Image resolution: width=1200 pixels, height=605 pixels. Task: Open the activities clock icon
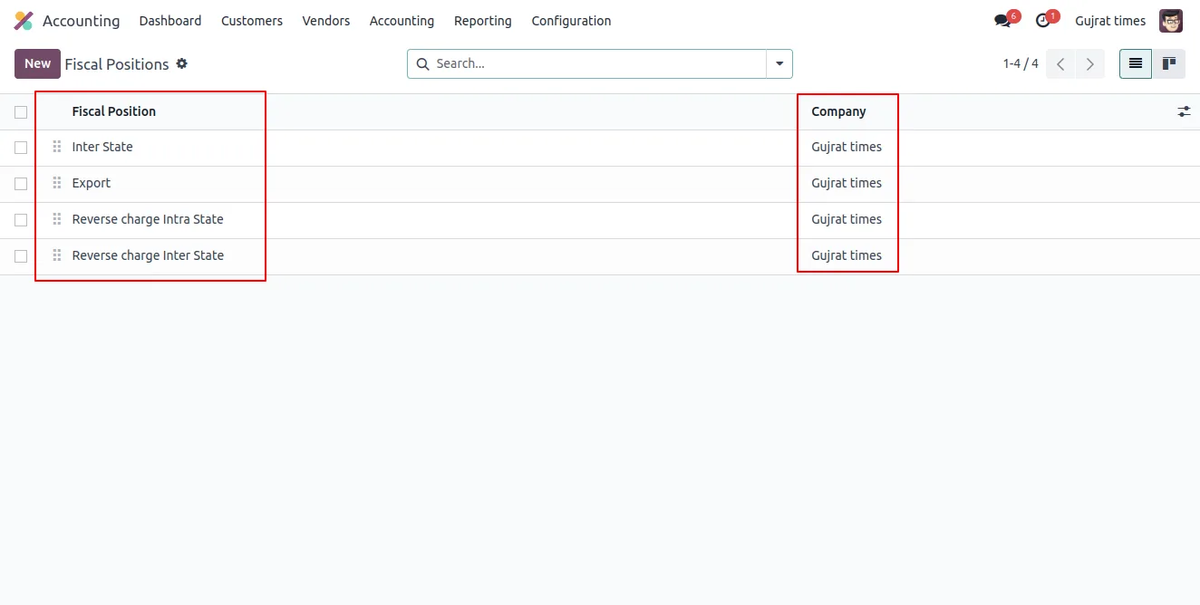coord(1043,21)
